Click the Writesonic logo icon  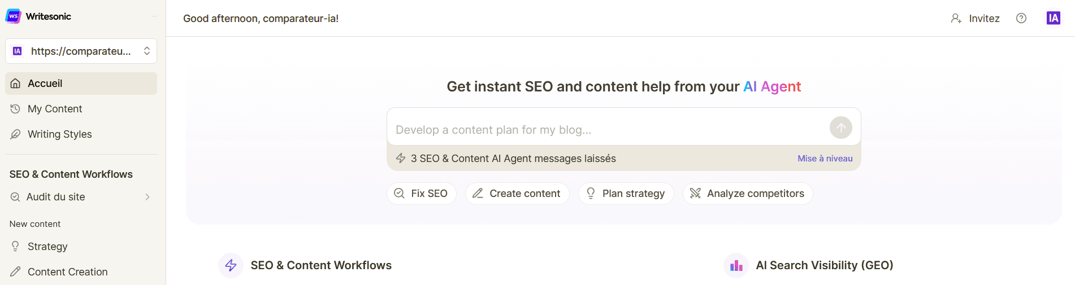[13, 16]
